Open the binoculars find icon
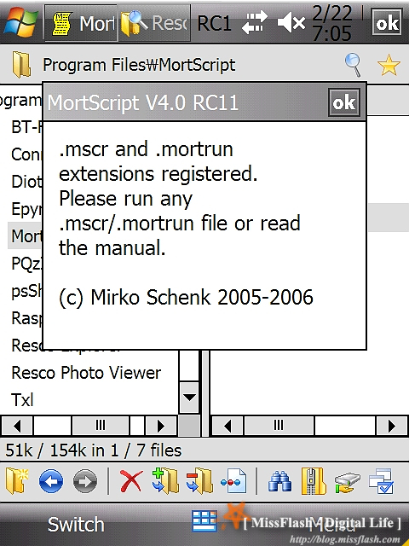This screenshot has width=409, height=546. [x=280, y=481]
